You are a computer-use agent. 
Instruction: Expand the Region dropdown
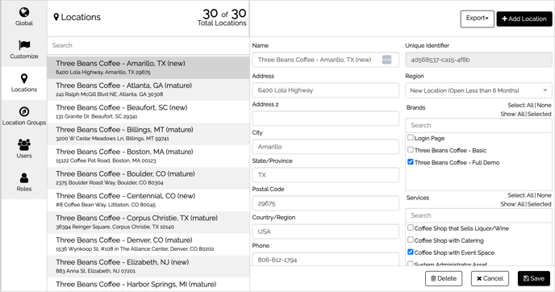478,90
